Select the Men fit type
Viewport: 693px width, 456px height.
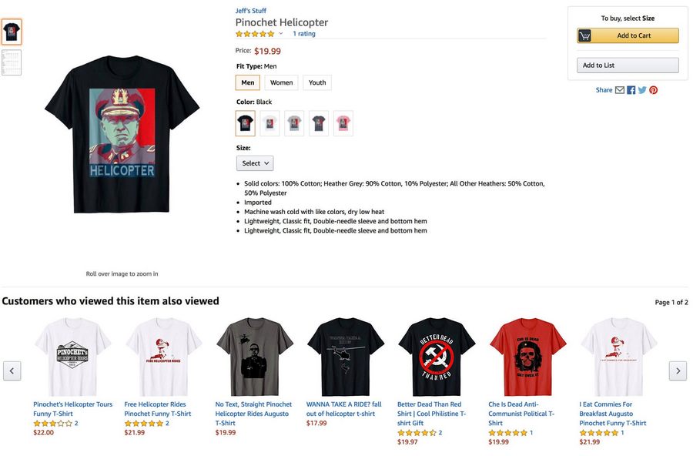[x=247, y=82]
